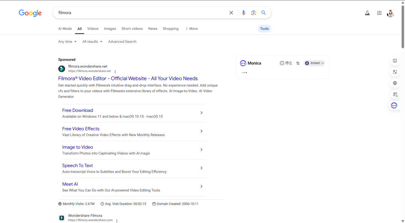This screenshot has width=405, height=223.
Task: Toggle the Tools button
Action: [x=264, y=29]
